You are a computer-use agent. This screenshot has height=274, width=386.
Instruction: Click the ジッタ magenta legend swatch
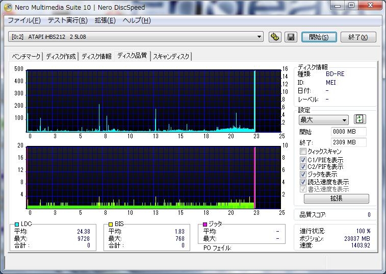click(x=205, y=224)
